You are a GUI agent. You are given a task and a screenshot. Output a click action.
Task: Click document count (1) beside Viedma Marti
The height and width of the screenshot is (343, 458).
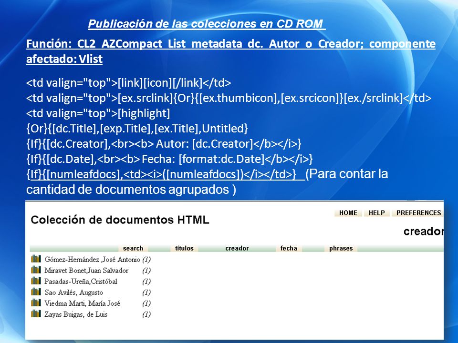tap(146, 303)
